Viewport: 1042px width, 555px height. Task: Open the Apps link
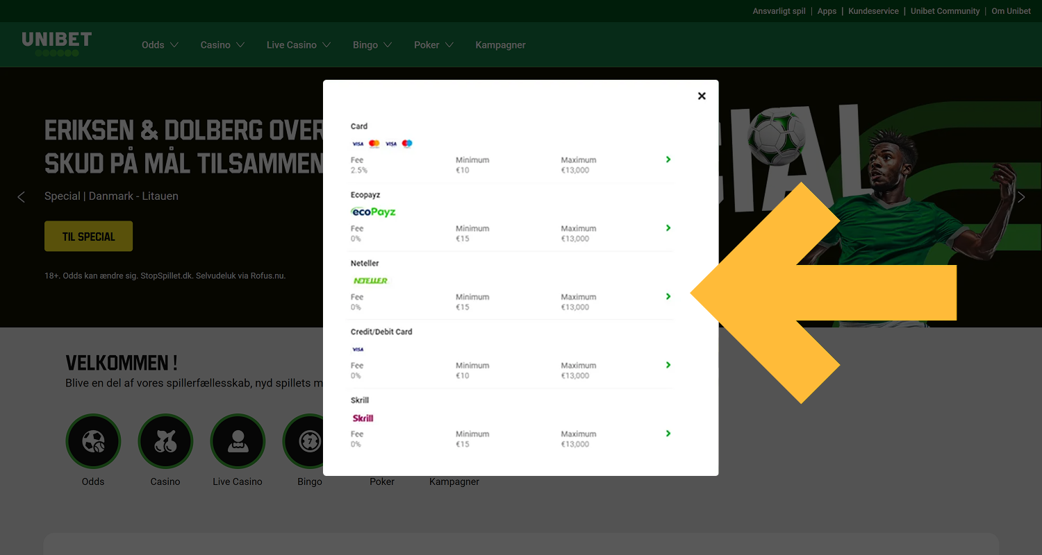[x=827, y=11]
